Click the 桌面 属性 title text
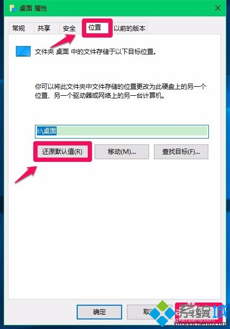 point(33,8)
